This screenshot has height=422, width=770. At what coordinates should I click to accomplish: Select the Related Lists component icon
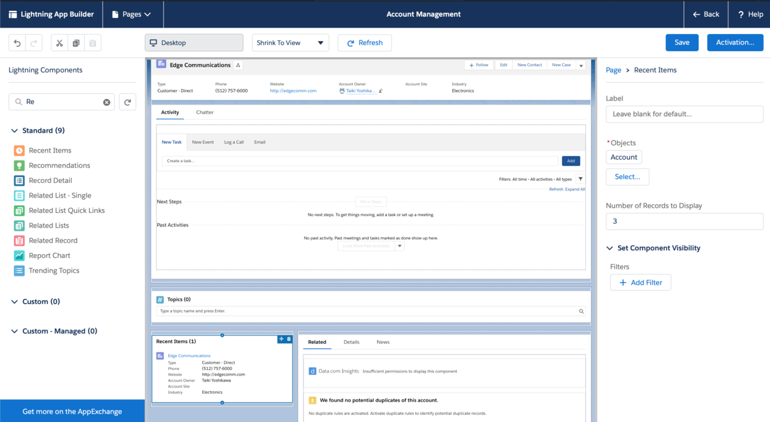(19, 225)
